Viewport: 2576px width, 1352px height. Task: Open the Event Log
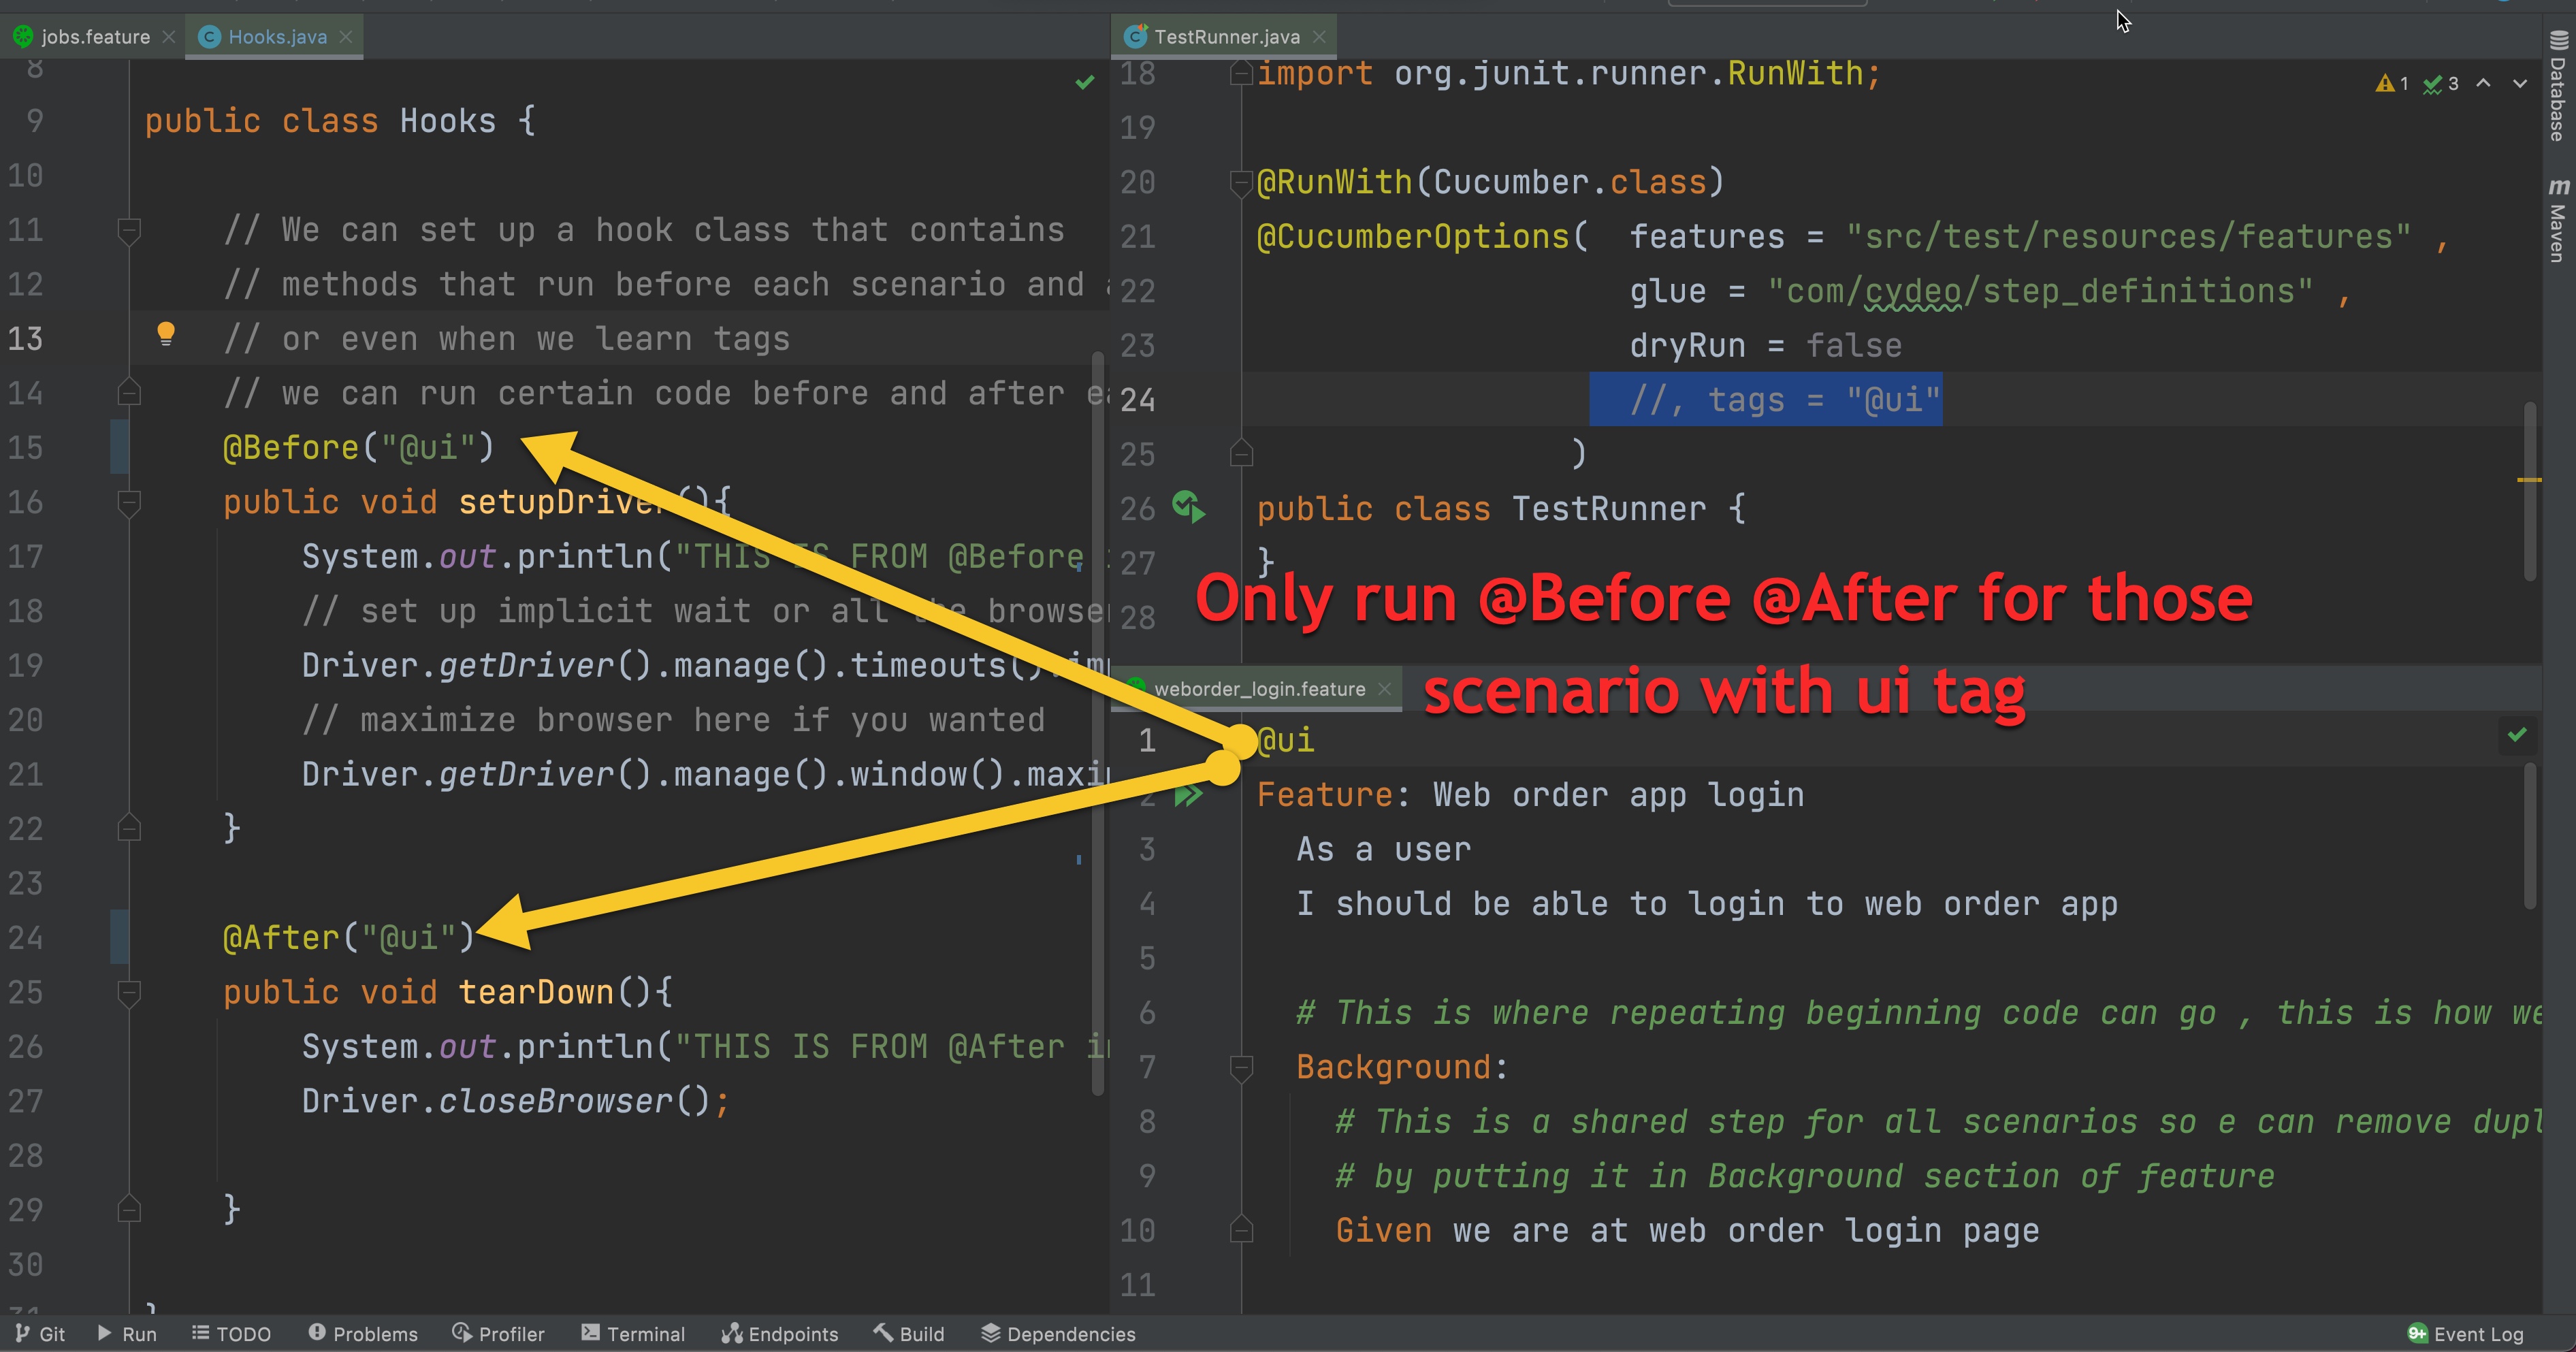coord(2466,1333)
